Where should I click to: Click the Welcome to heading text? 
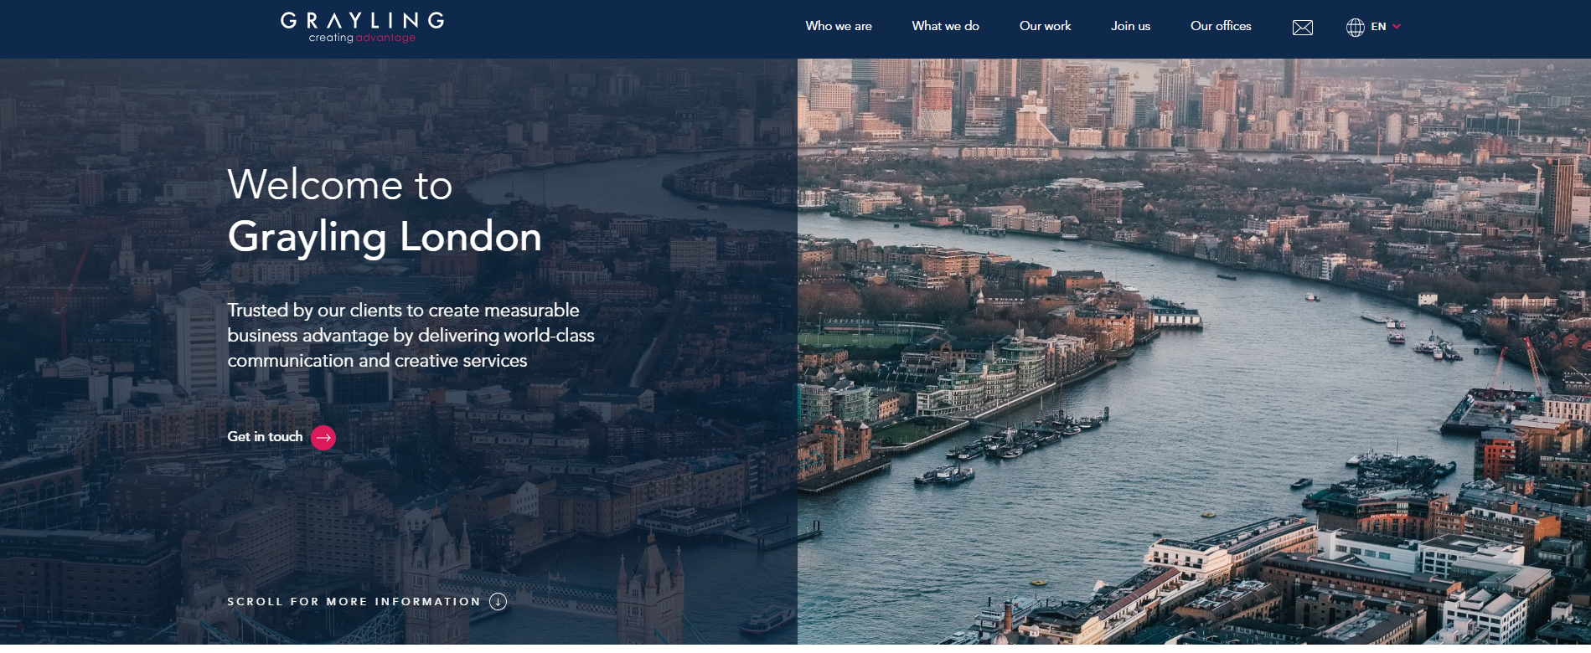click(x=339, y=185)
